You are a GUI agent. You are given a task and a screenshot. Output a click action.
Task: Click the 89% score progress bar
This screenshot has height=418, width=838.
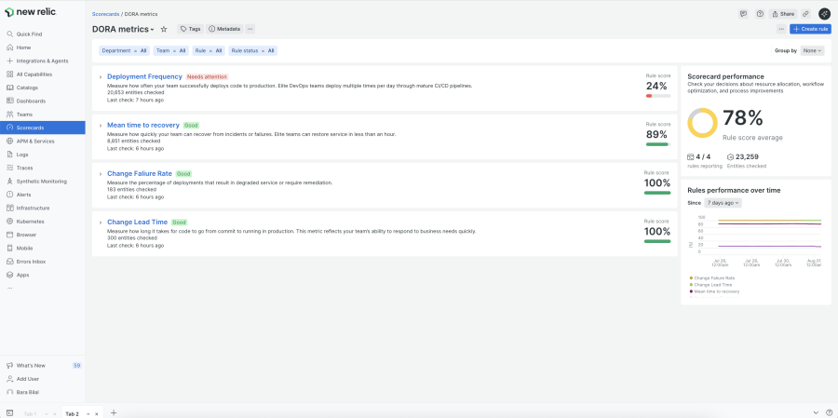point(658,144)
